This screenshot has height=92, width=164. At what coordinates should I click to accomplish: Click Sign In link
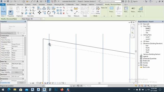coord(135,1)
